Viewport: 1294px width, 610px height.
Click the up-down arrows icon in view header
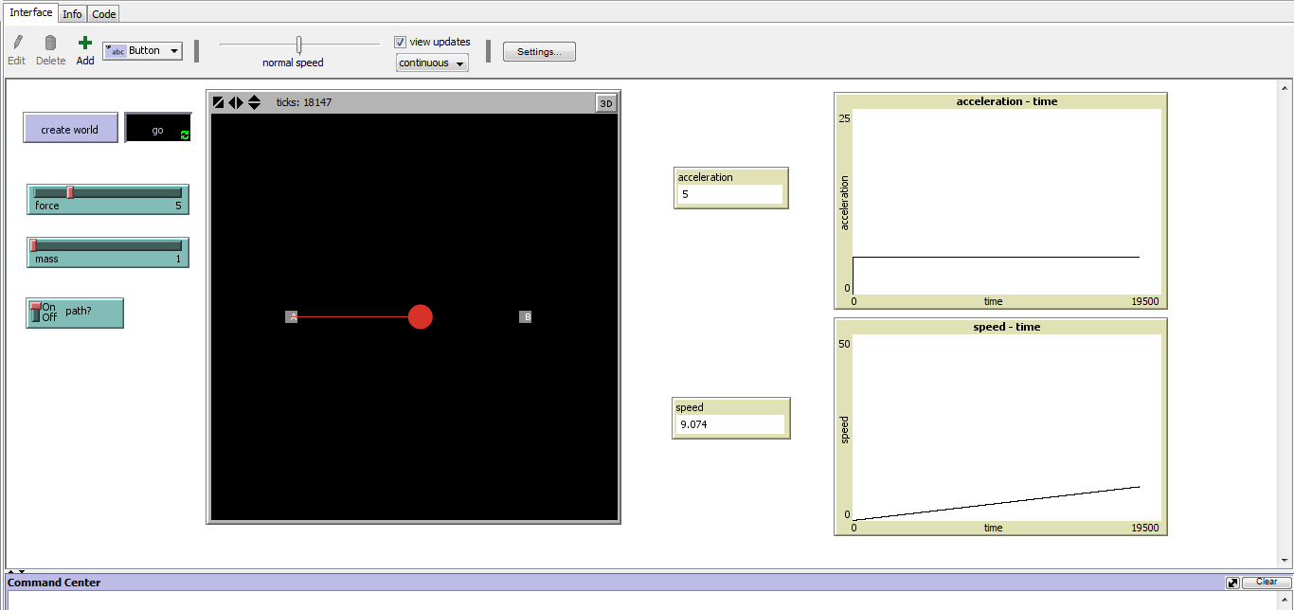[254, 102]
